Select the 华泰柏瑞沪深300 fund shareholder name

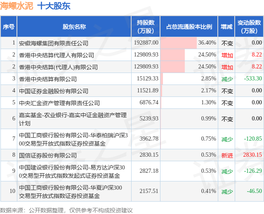(x=73, y=139)
